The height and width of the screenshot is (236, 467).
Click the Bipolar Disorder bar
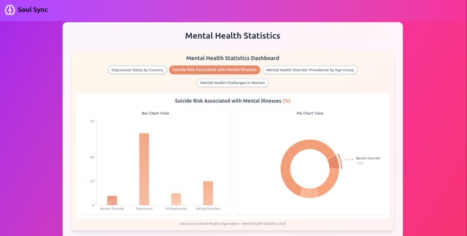pos(112,201)
